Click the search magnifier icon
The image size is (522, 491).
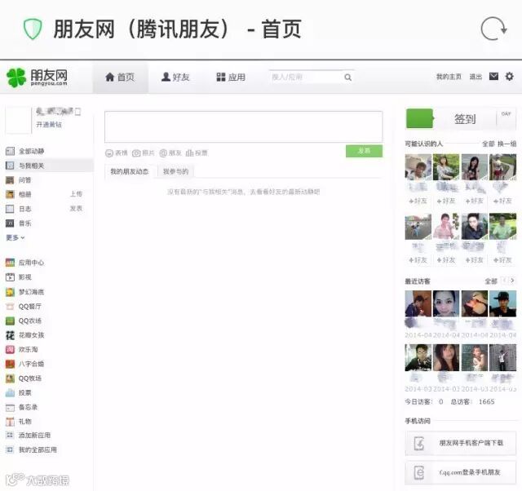click(348, 77)
